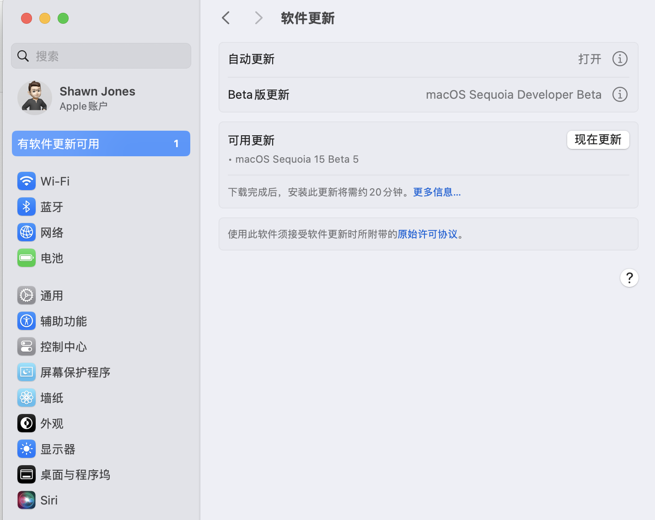This screenshot has width=655, height=520.
Task: Minimize window with the yellow button
Action: point(45,18)
